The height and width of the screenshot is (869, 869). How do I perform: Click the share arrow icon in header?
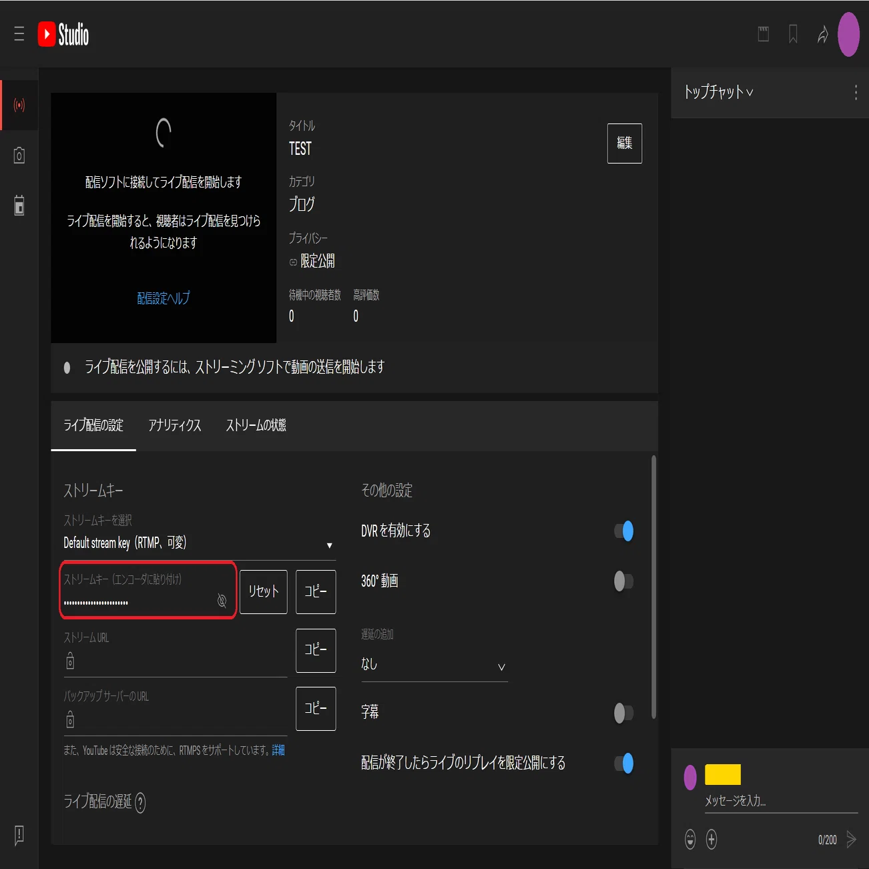(x=823, y=34)
